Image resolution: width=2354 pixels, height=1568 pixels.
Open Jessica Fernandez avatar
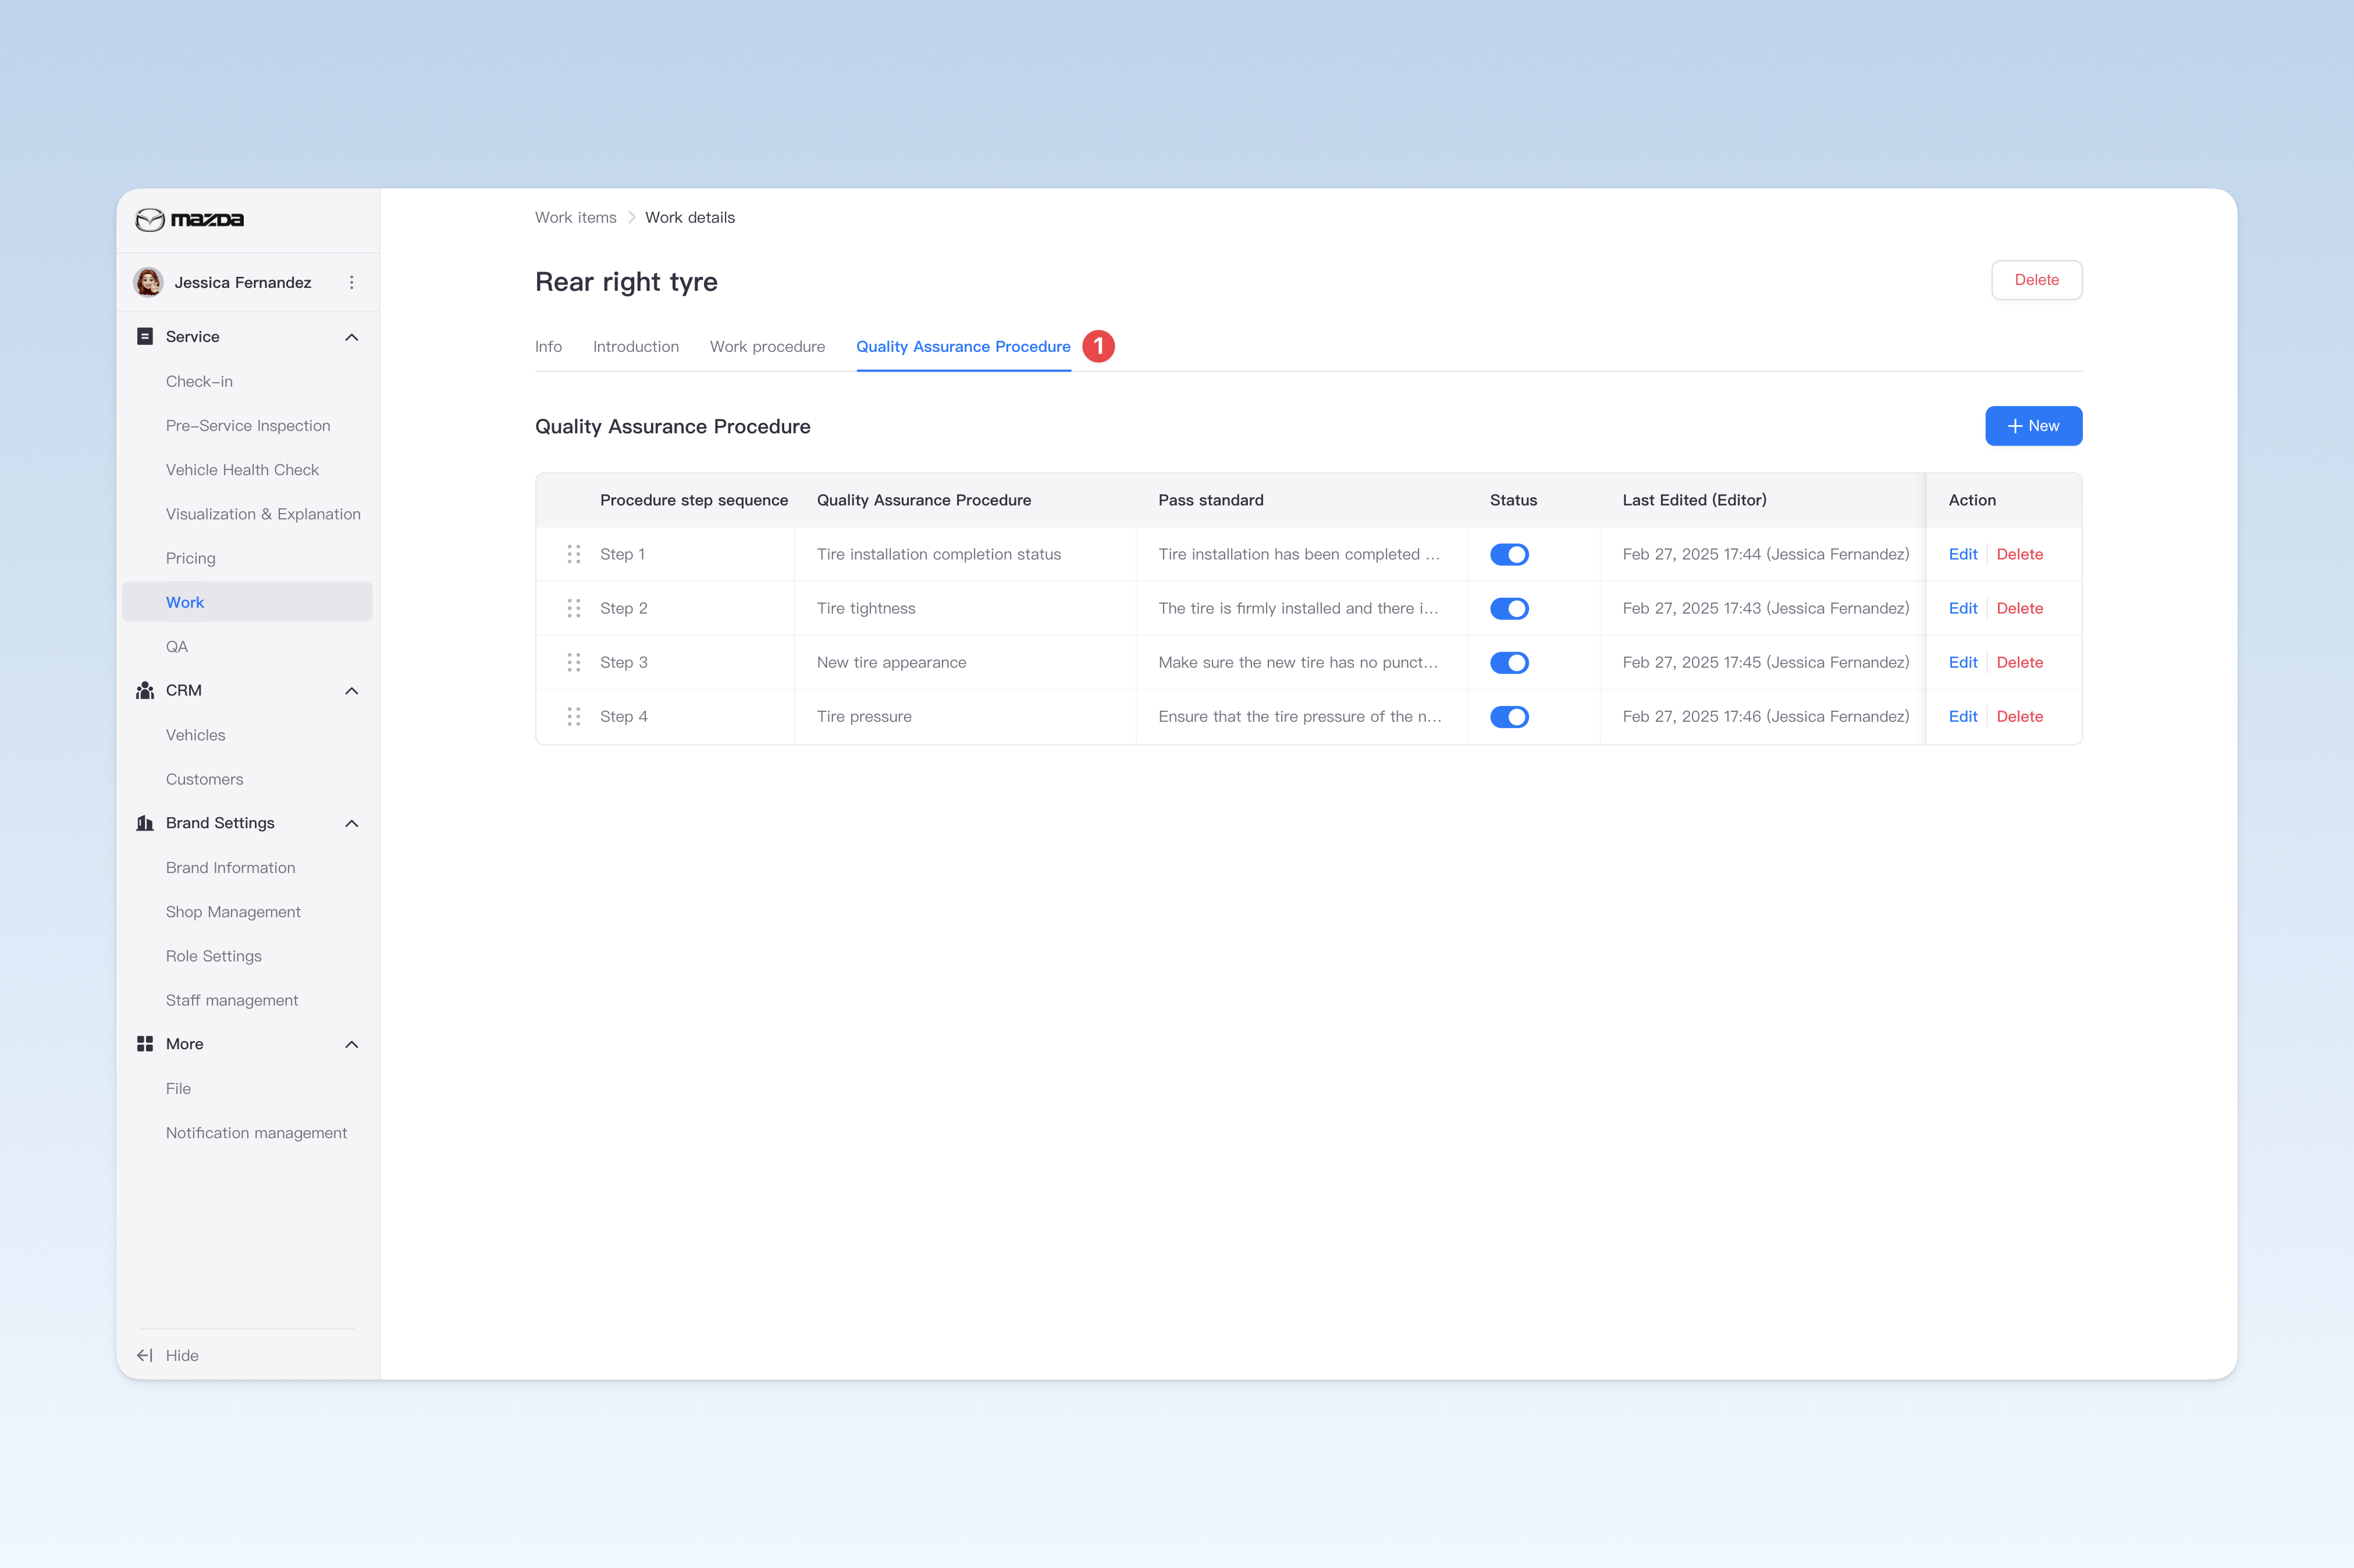click(149, 282)
